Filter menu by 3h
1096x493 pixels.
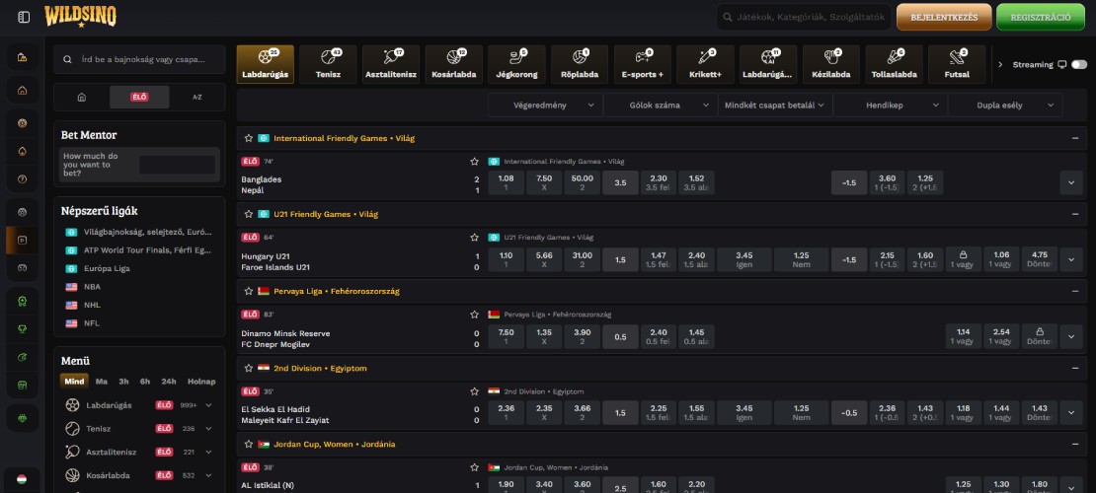[123, 382]
